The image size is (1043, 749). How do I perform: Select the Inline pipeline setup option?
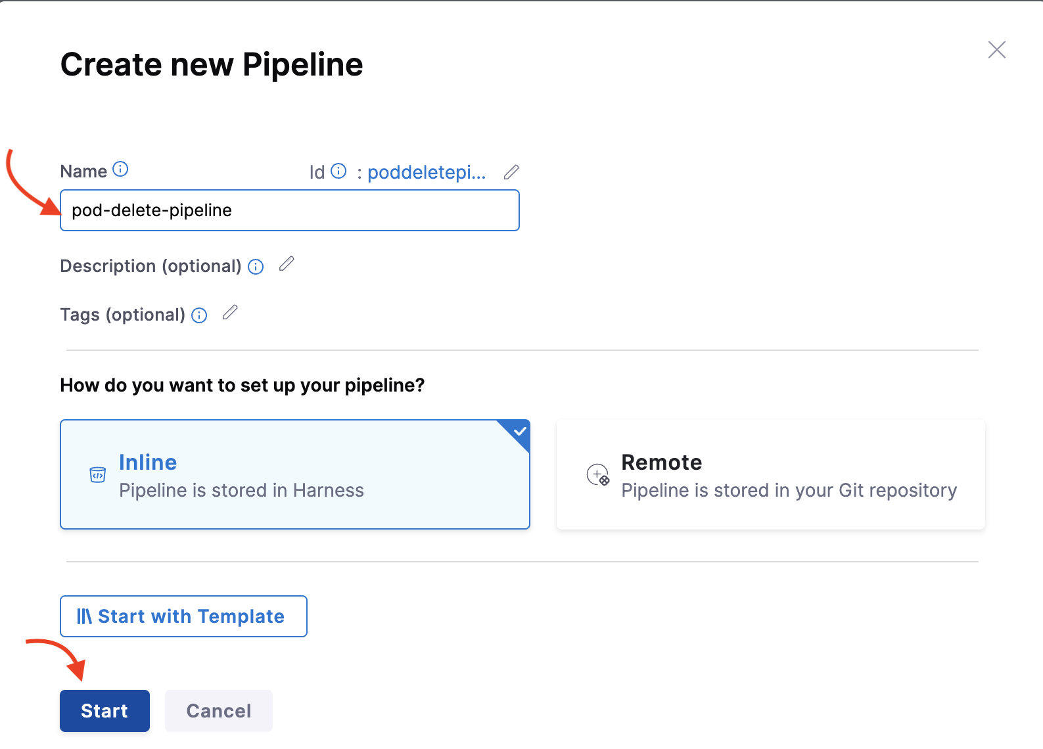(x=294, y=474)
